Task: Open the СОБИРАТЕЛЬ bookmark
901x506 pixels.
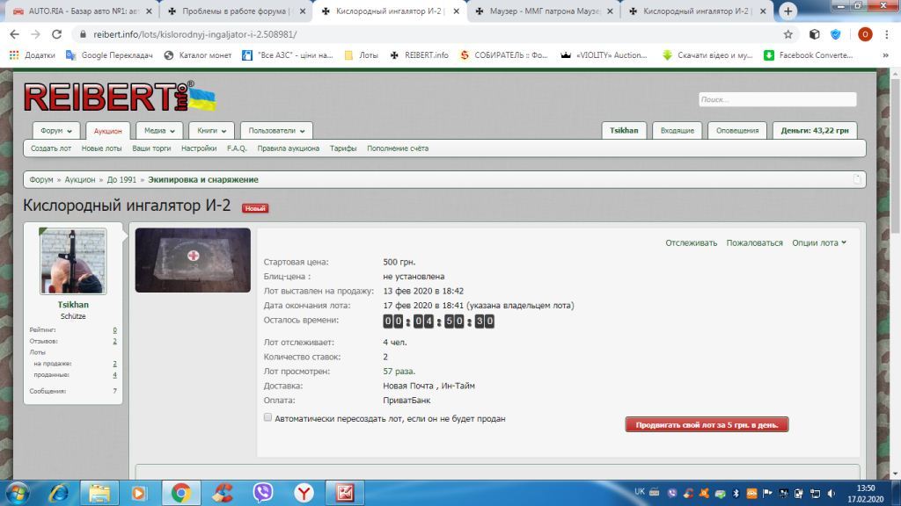Action: coord(504,55)
